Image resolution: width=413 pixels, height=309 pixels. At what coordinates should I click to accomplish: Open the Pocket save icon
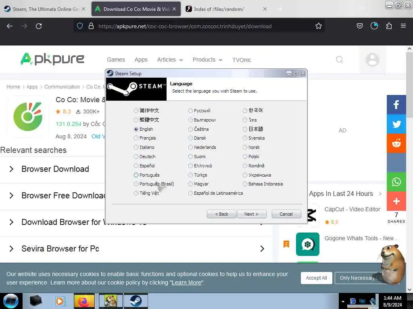coord(359,26)
